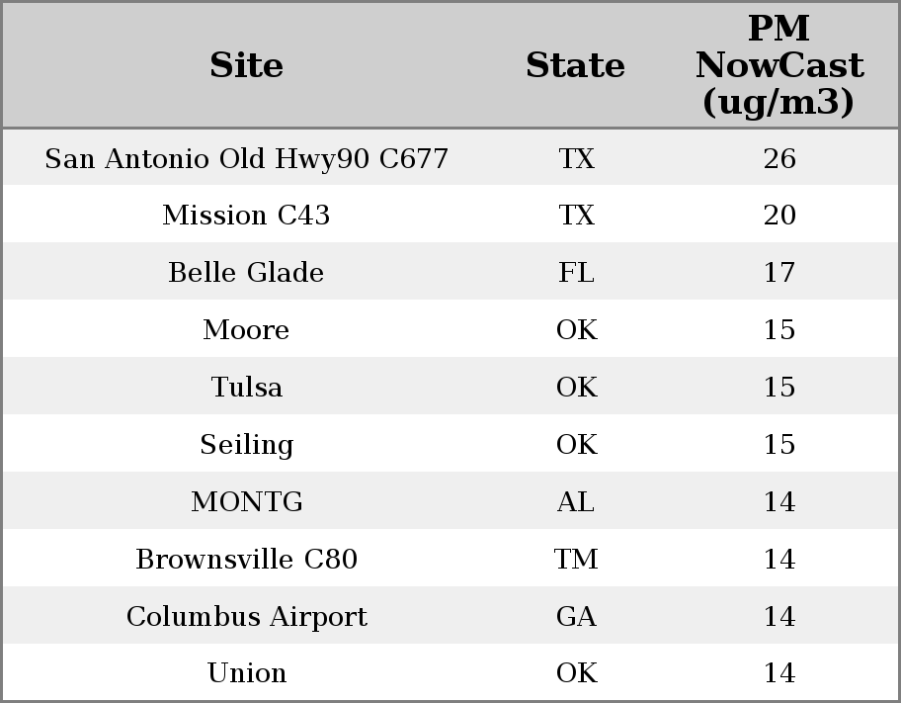Select the TM state value
This screenshot has height=703, width=901.
pos(576,559)
